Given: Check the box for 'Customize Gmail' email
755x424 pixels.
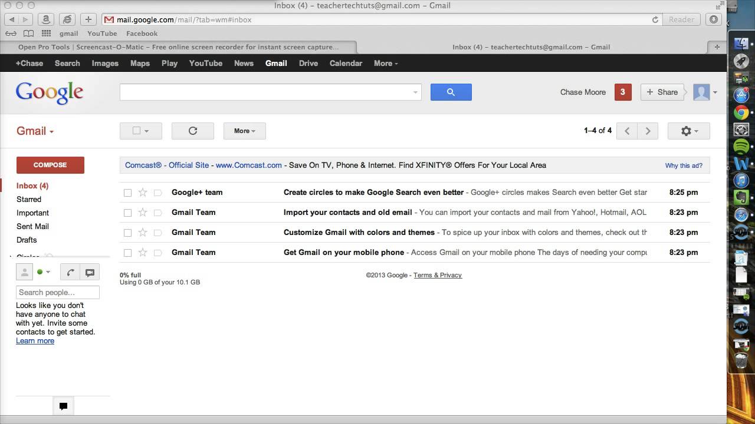Looking at the screenshot, I should [127, 233].
